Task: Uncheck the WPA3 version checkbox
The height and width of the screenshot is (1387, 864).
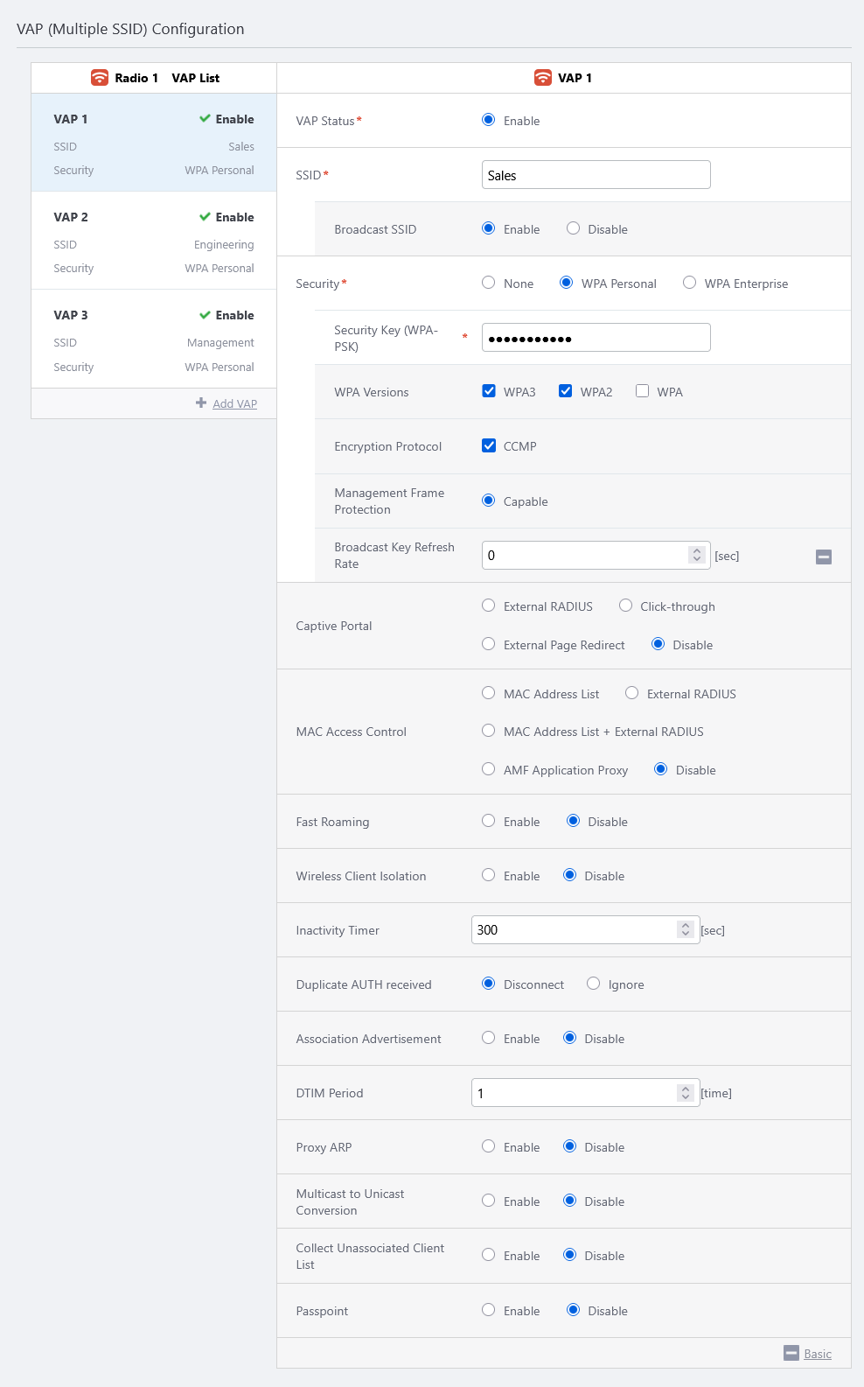Action: tap(489, 391)
